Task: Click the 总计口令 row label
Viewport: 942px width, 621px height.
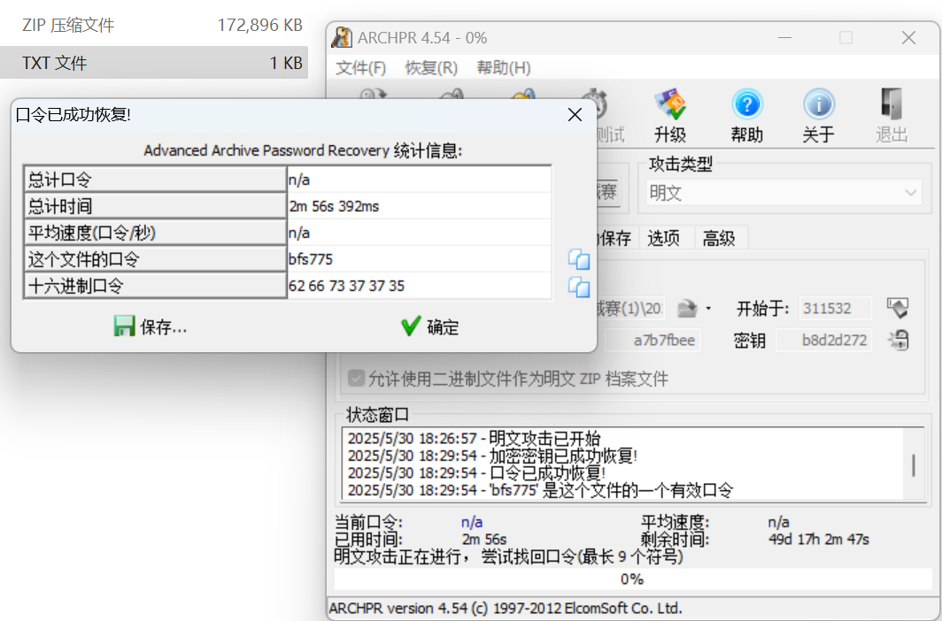Action: [155, 180]
